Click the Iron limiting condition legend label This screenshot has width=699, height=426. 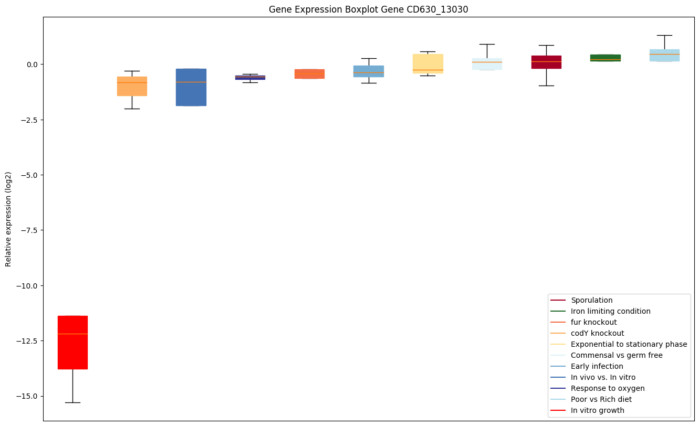pyautogui.click(x=610, y=311)
